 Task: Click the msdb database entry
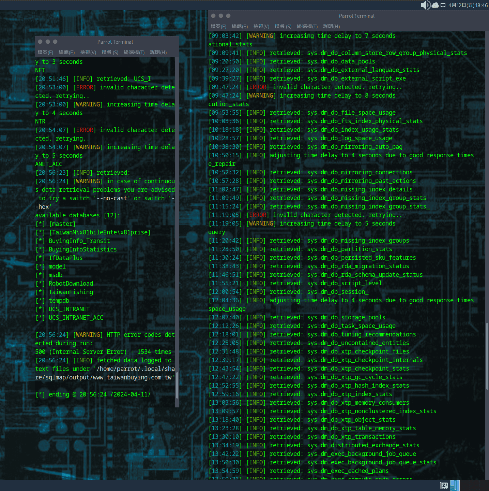(x=49, y=275)
